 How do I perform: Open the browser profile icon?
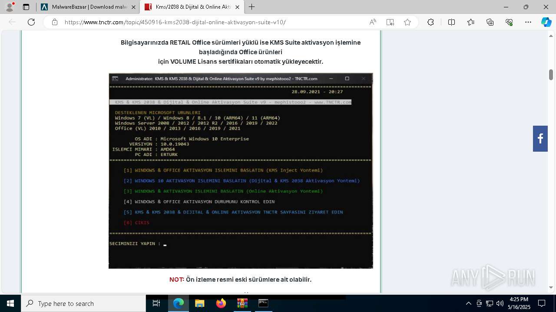10,7
